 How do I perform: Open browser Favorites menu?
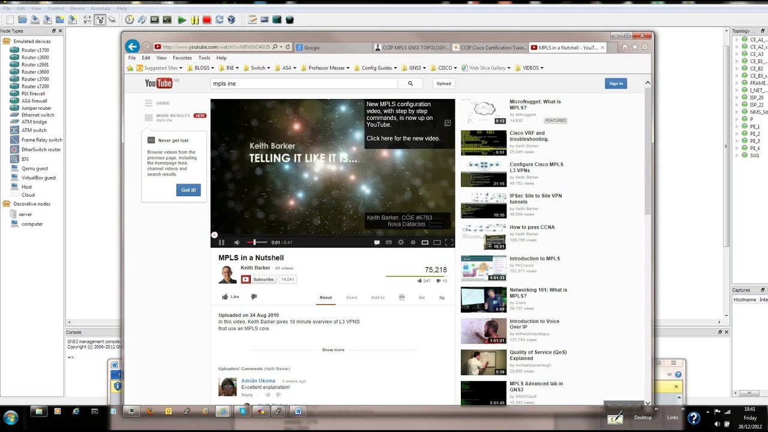(x=182, y=58)
